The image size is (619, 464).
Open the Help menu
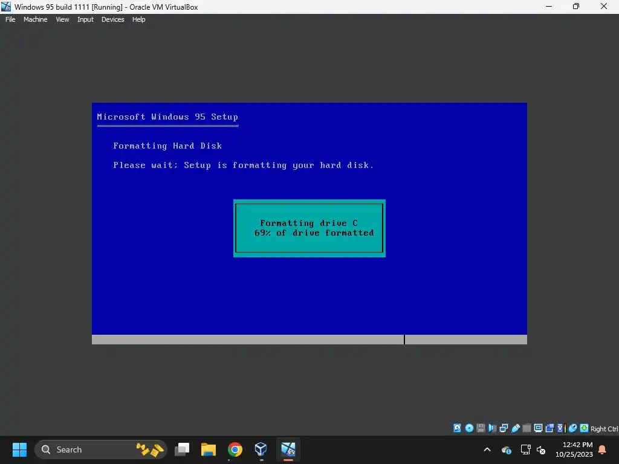[138, 19]
